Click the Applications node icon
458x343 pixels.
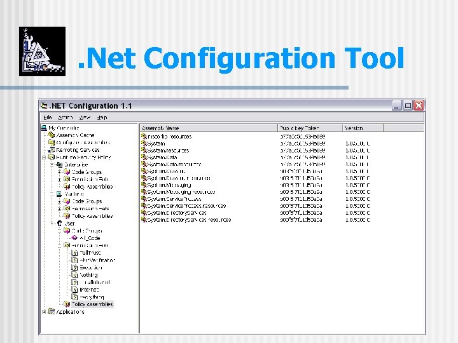(x=52, y=312)
